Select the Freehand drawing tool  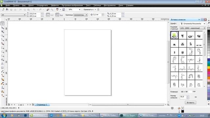(x=2, y=40)
